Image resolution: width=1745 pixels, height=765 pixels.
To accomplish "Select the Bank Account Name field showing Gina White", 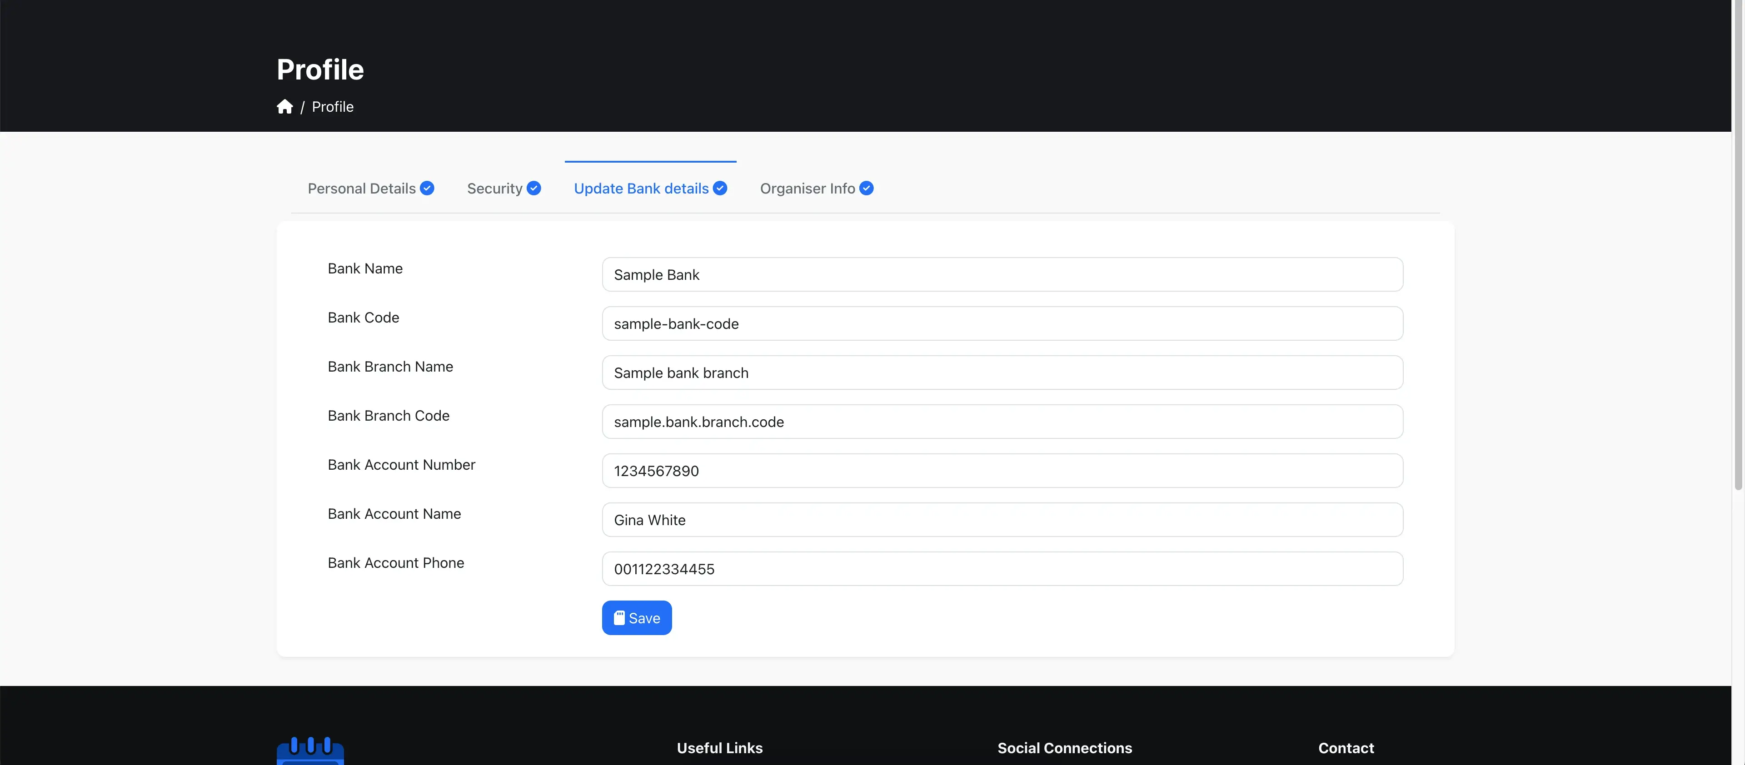I will (x=1002, y=520).
